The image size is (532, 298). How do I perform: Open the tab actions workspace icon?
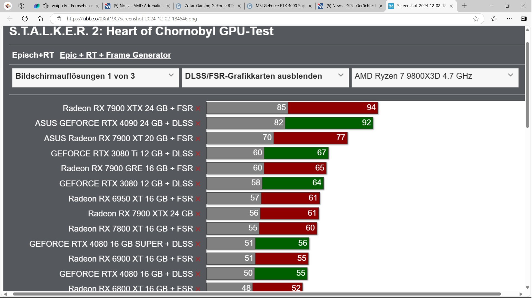(21, 6)
